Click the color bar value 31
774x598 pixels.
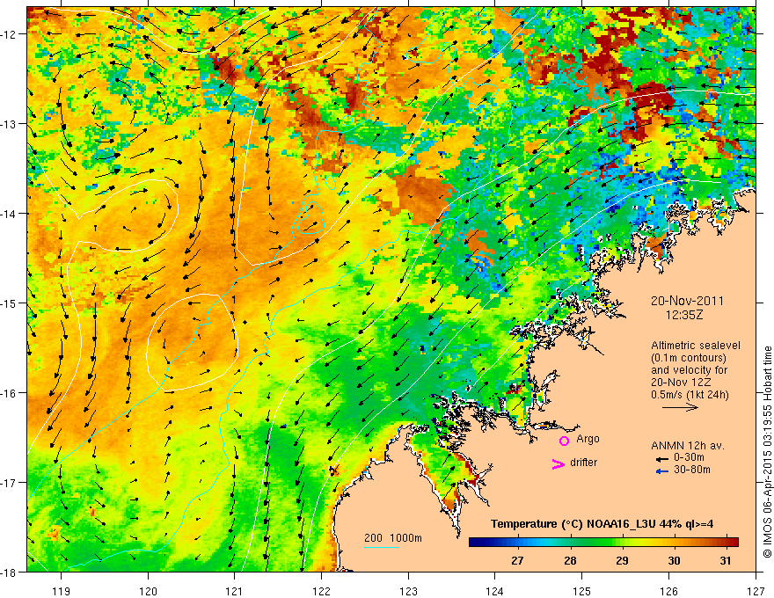(725, 560)
